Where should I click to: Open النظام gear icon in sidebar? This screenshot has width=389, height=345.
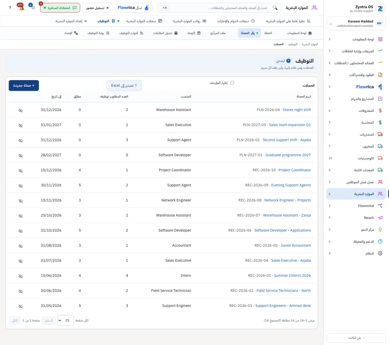[380, 253]
